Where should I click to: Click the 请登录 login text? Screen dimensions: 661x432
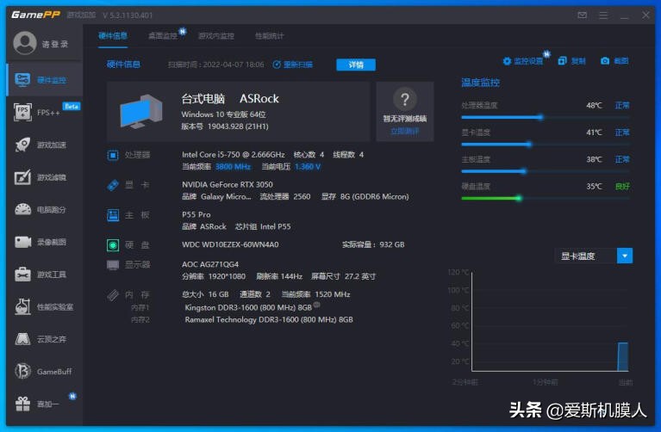[55, 44]
